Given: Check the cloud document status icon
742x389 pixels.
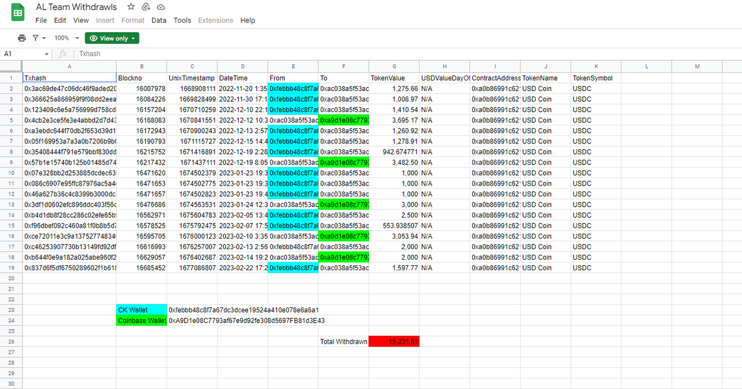Looking at the screenshot, I should click(161, 7).
